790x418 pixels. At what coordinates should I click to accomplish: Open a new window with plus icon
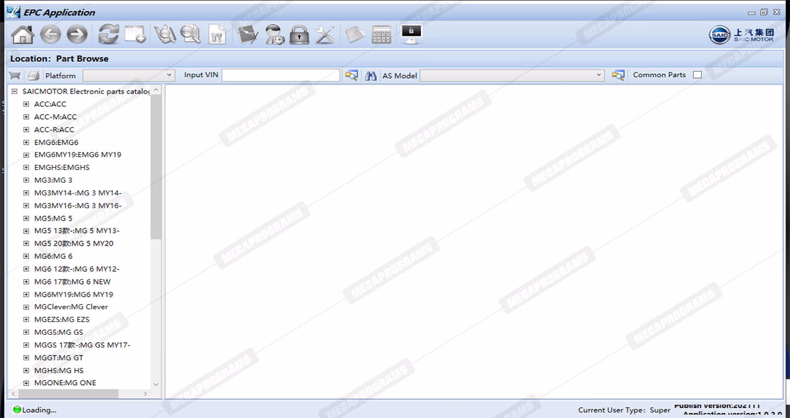135,34
